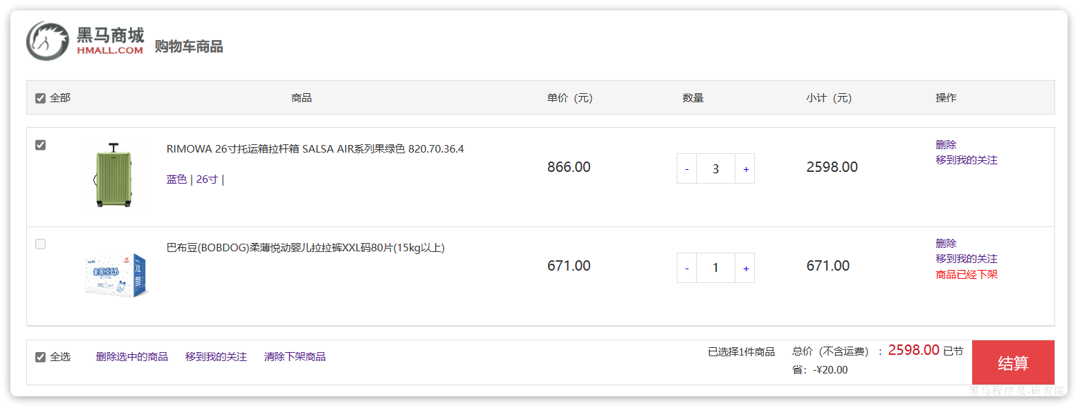Click 删除选中的商品 in the bottom bar
The image size is (1078, 408).
coord(131,357)
